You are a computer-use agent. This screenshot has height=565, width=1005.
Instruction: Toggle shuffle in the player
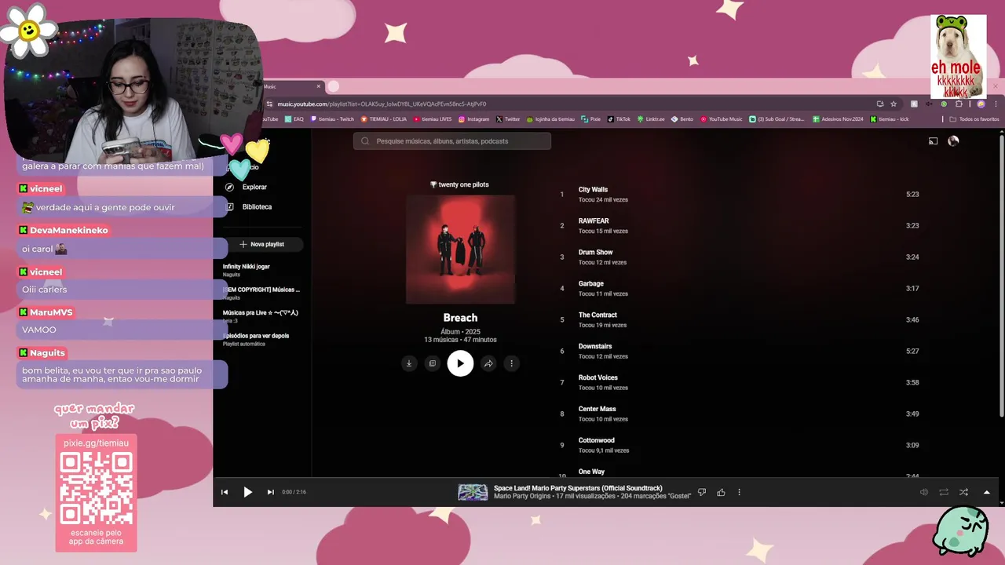coord(963,492)
